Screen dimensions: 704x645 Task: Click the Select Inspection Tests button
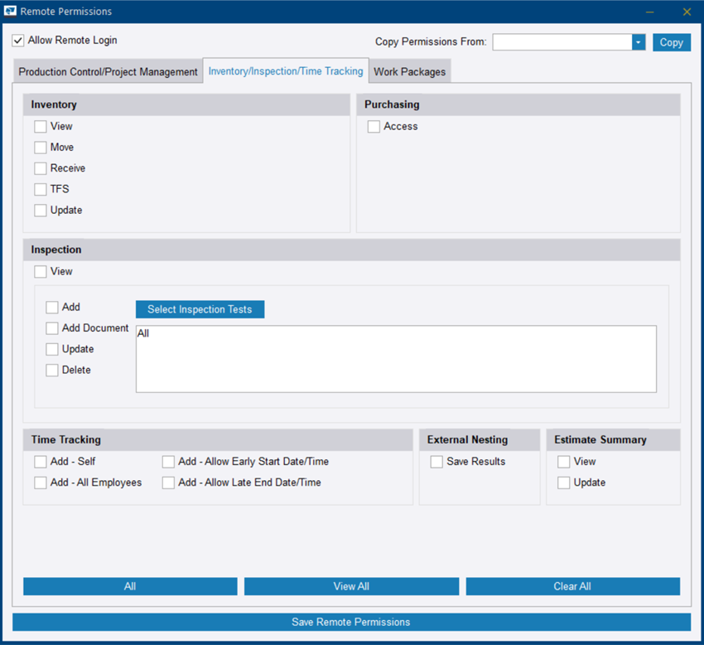(200, 309)
